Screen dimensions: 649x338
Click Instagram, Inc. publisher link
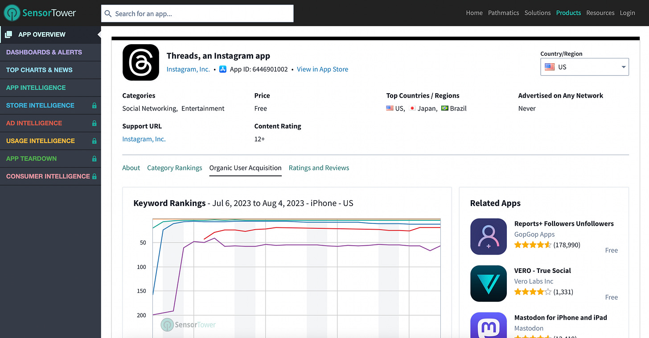click(188, 69)
